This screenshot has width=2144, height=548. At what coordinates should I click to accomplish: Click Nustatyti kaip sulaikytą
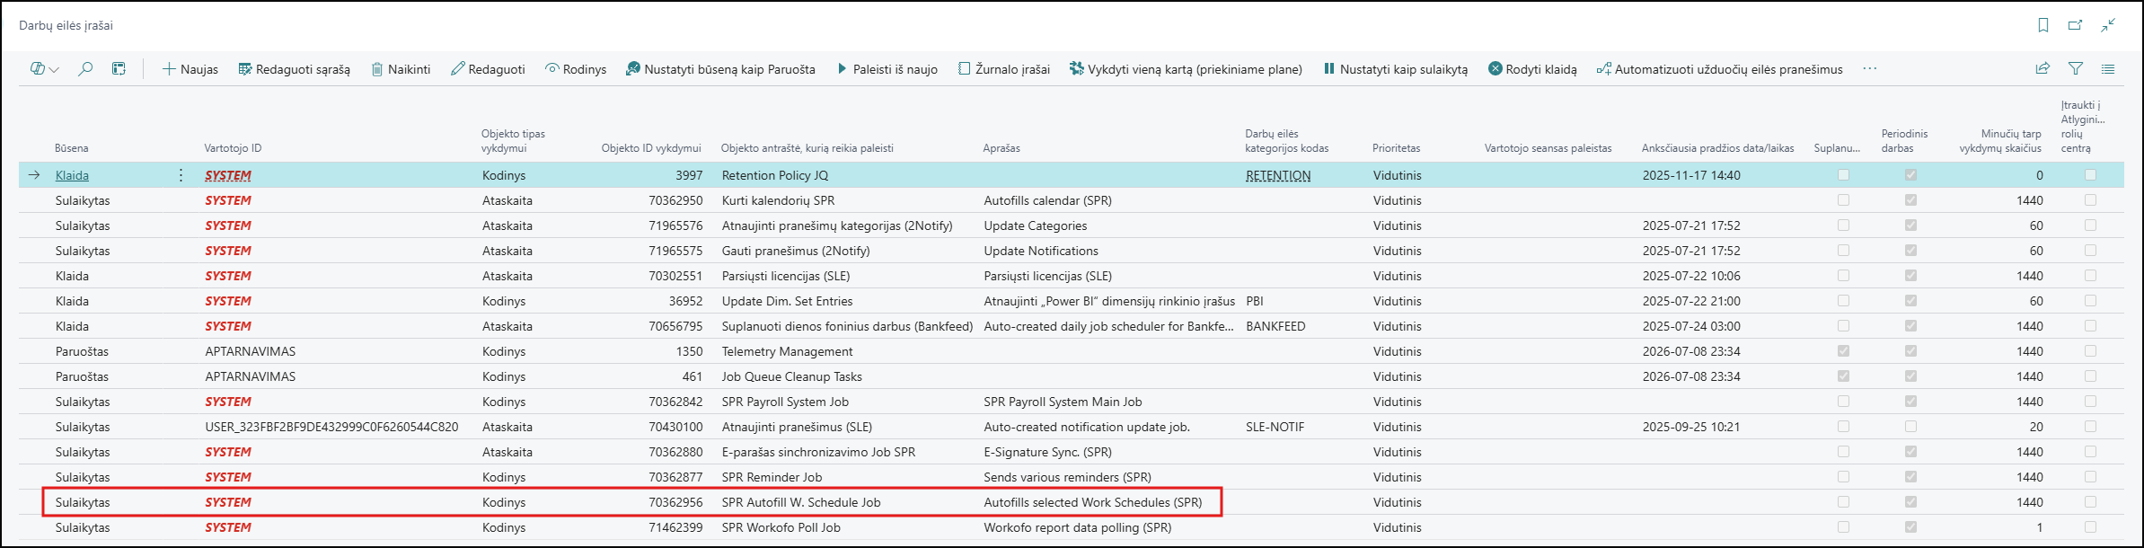click(1396, 69)
